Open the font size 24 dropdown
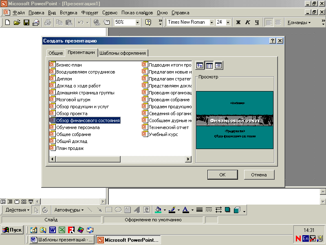This screenshot has width=326, height=245. click(x=228, y=22)
